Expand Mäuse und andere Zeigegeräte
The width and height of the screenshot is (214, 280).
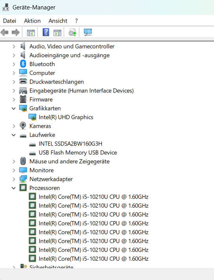pos(14,162)
